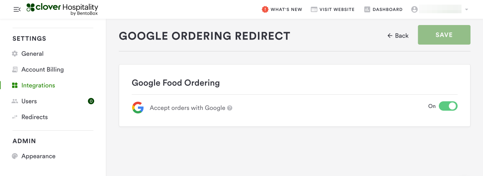Collapse the sidebar with the menu icon
The width and height of the screenshot is (483, 176).
tap(17, 9)
